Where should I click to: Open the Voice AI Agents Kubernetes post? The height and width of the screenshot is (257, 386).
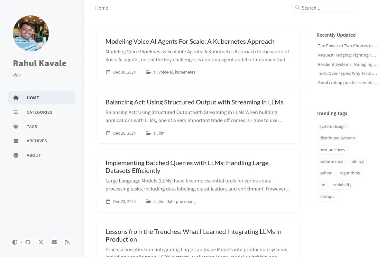pos(190,41)
